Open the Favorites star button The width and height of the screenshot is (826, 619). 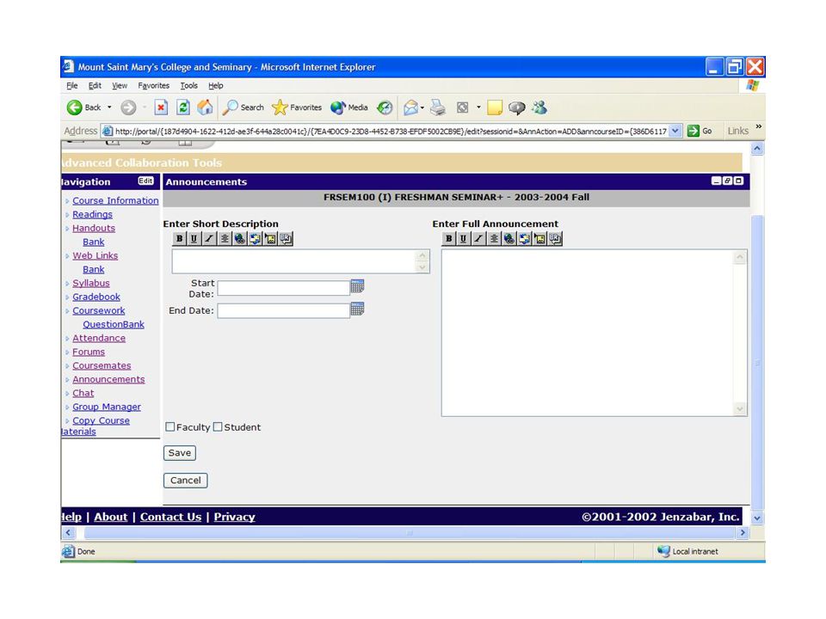click(297, 107)
